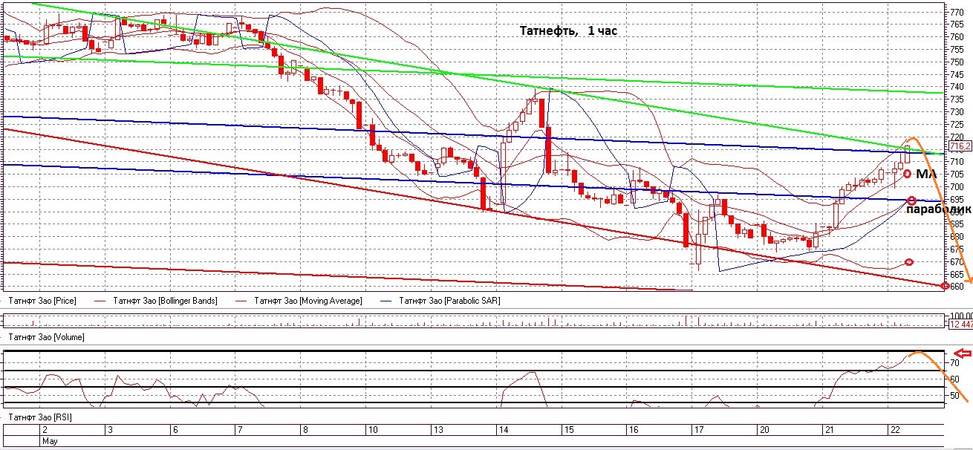Image resolution: width=973 pixels, height=450 pixels.
Task: Click date 10 on the time axis
Action: 371,431
